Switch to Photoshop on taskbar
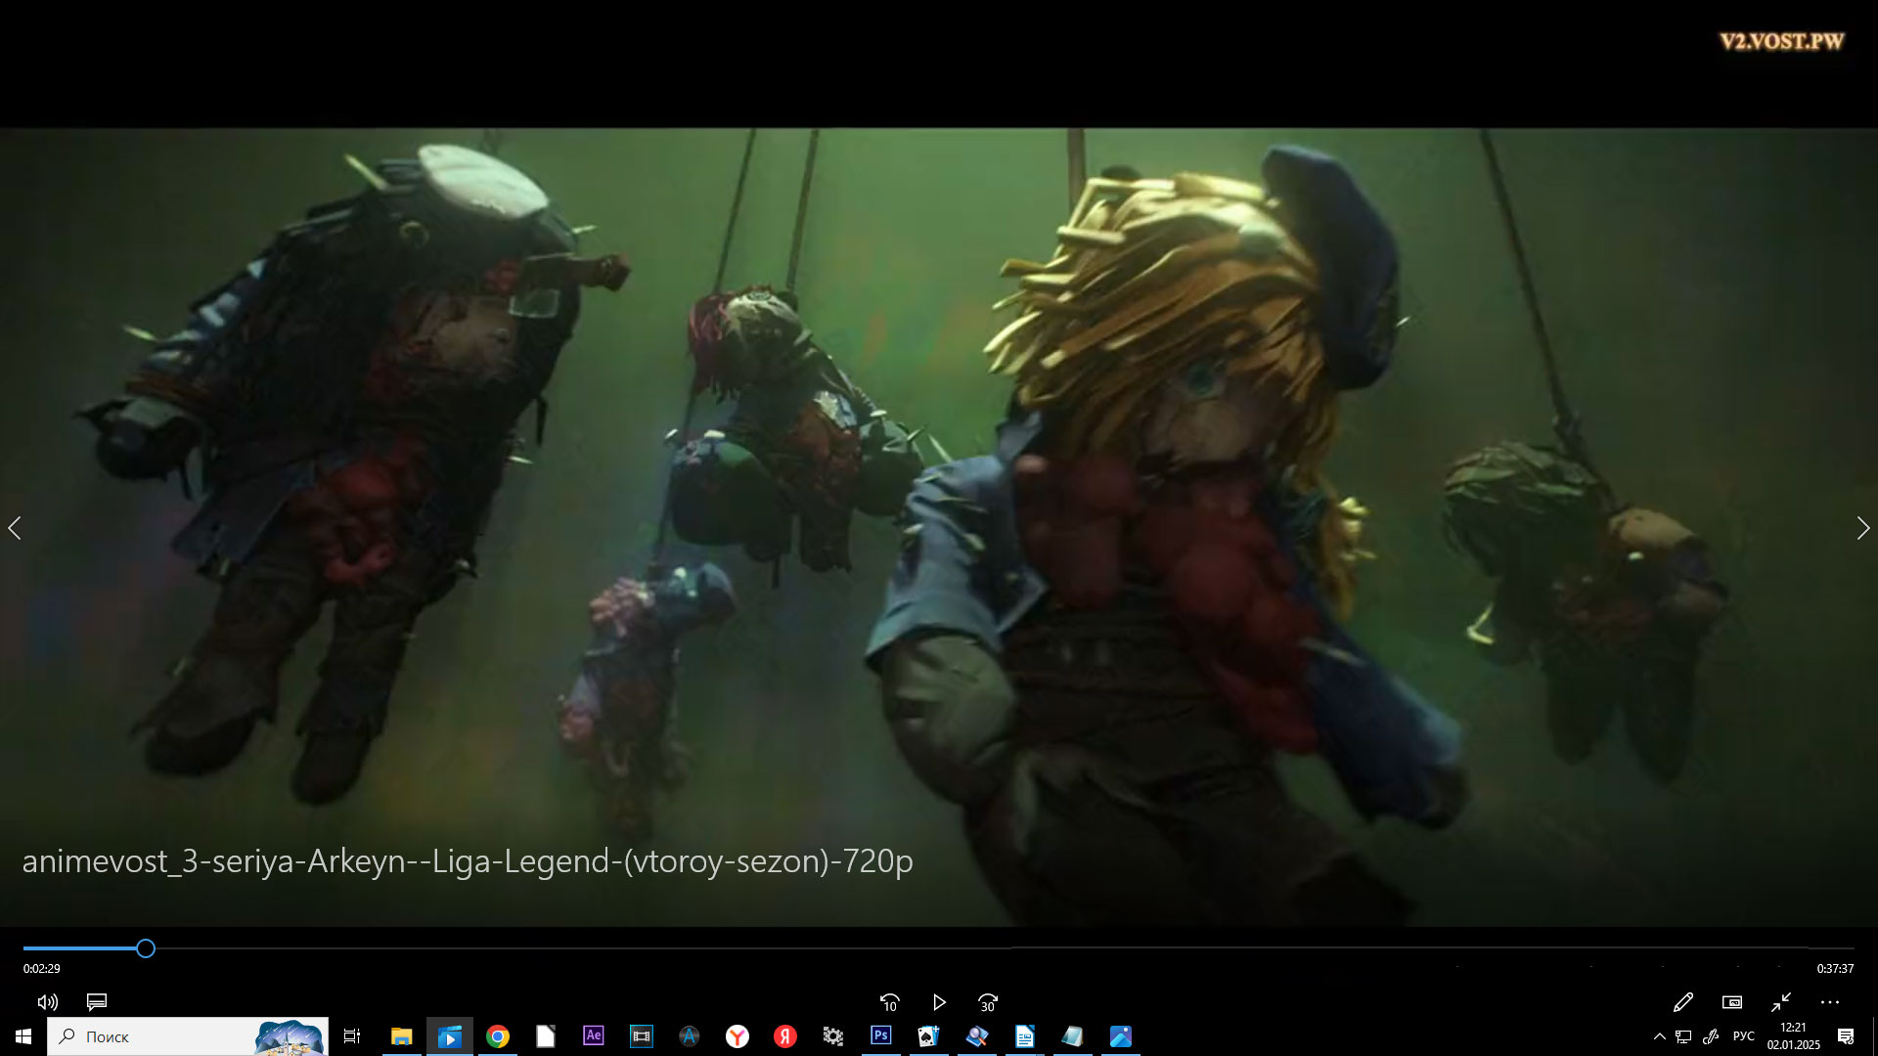 click(x=881, y=1036)
